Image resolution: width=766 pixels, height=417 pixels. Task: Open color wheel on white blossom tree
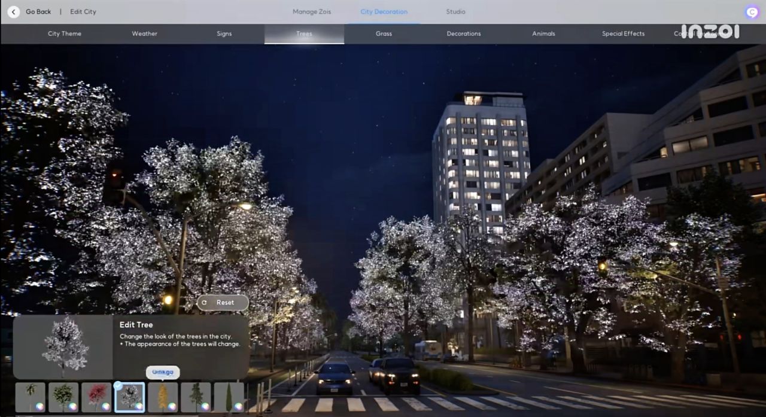[x=139, y=406]
